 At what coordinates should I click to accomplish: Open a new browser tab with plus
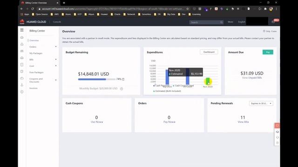click(x=64, y=3)
